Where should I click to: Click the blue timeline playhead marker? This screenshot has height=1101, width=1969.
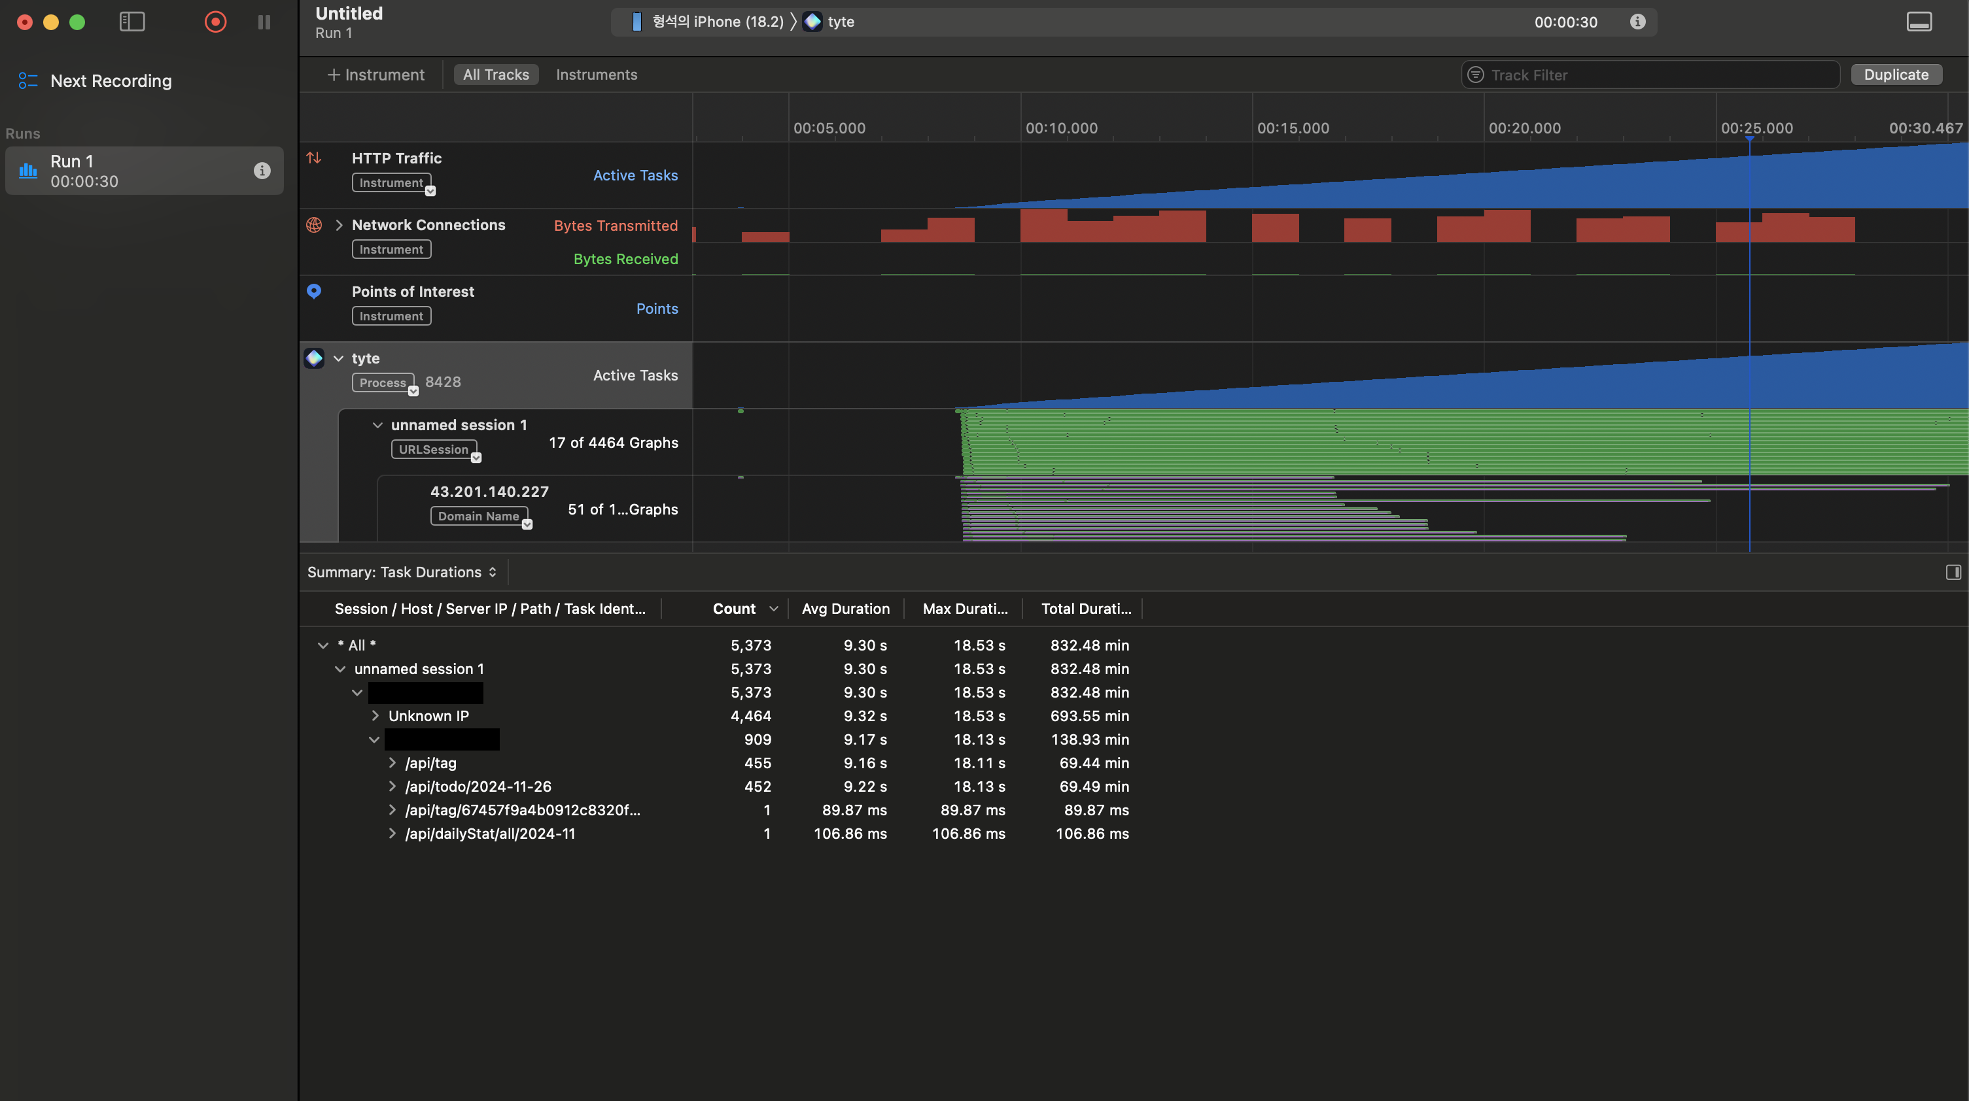click(1749, 139)
